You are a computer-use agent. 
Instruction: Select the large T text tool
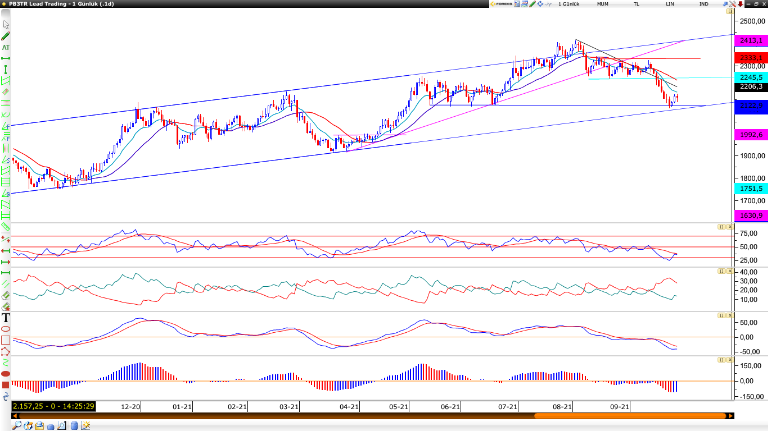click(6, 318)
